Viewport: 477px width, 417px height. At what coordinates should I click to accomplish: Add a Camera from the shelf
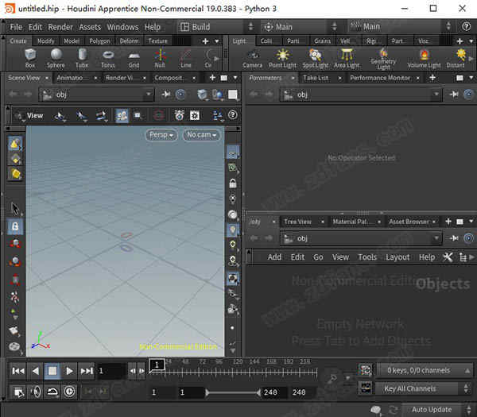pos(252,58)
